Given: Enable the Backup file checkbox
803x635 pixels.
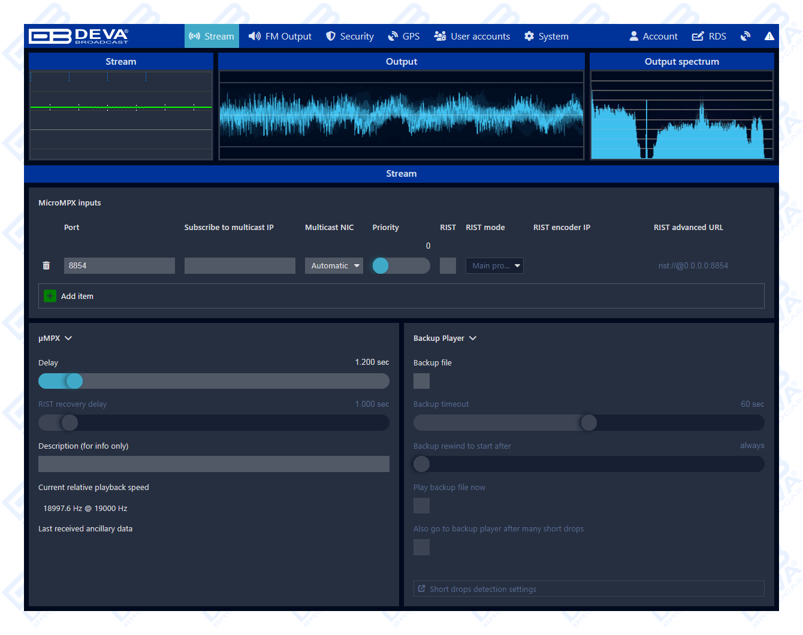Looking at the screenshot, I should [x=421, y=381].
